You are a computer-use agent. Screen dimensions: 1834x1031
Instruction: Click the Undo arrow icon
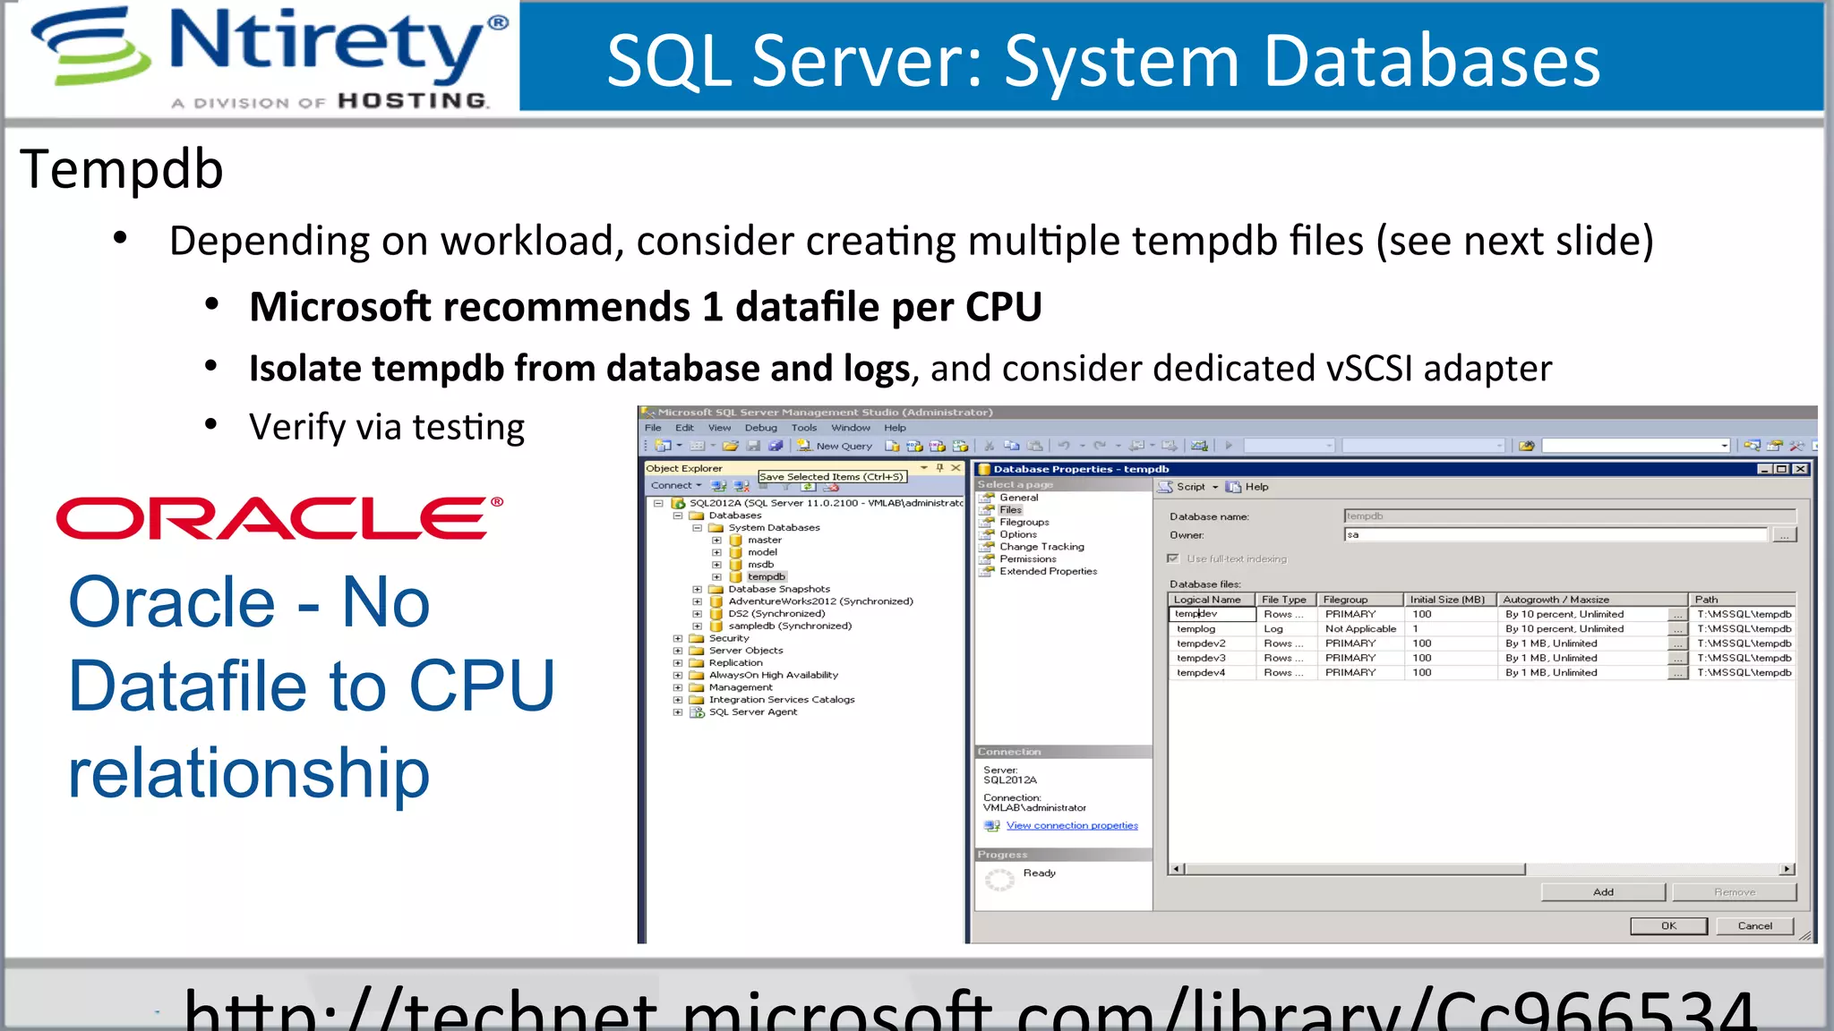click(1064, 446)
